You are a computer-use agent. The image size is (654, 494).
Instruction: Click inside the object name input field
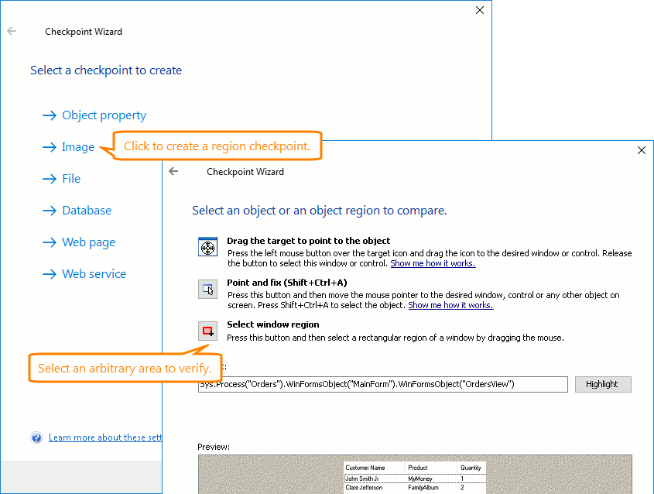383,384
